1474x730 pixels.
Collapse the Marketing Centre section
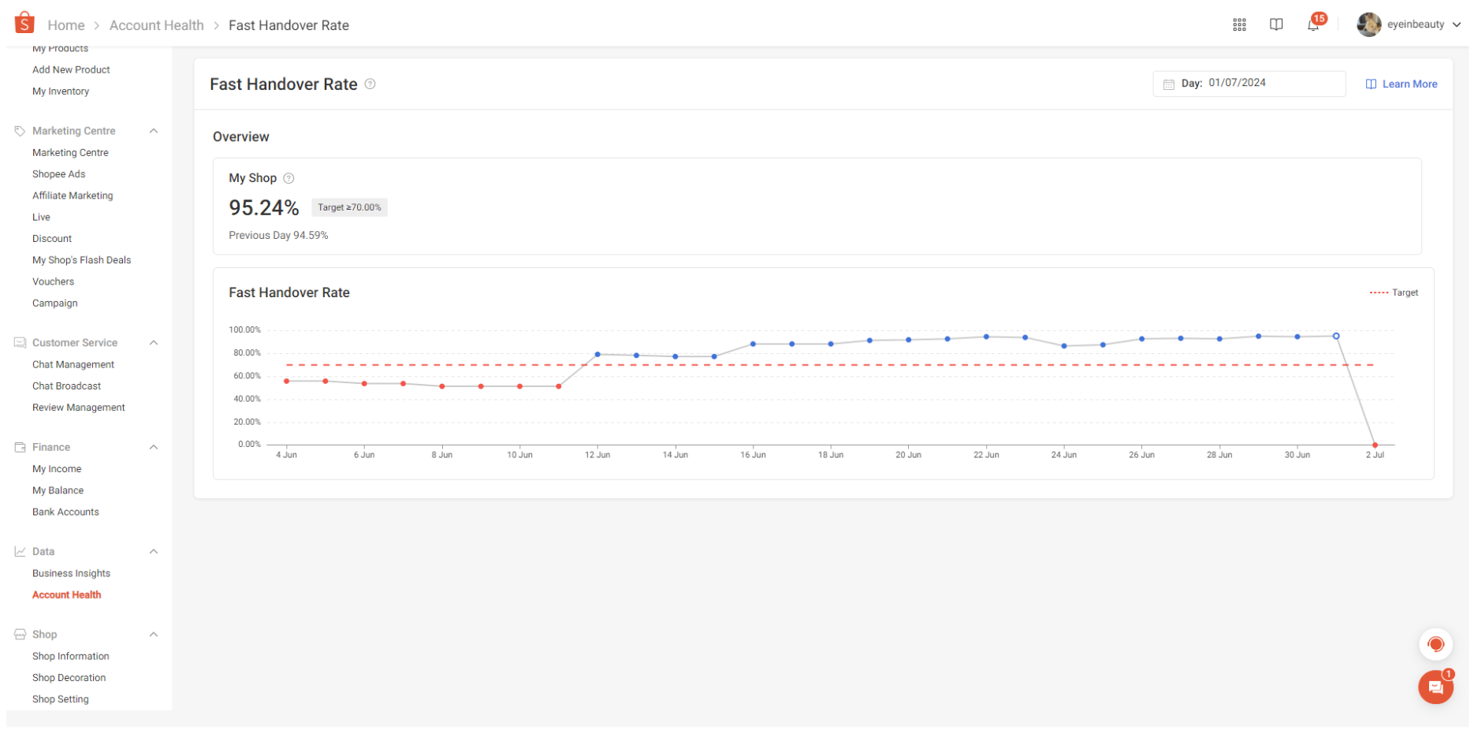[154, 131]
